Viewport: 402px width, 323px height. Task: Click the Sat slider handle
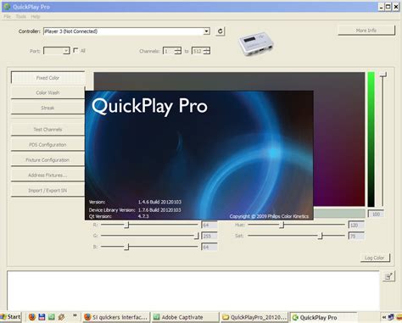click(320, 236)
